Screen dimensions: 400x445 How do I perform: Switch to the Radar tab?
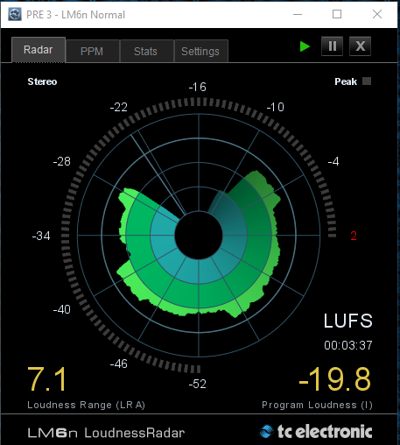pos(39,50)
